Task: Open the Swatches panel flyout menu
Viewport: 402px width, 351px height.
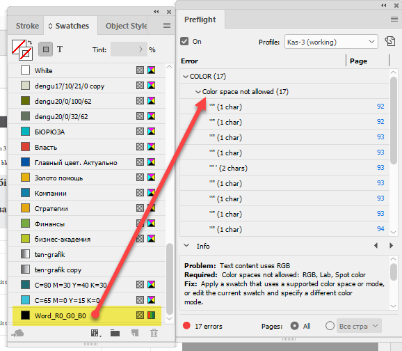Action: (167, 26)
